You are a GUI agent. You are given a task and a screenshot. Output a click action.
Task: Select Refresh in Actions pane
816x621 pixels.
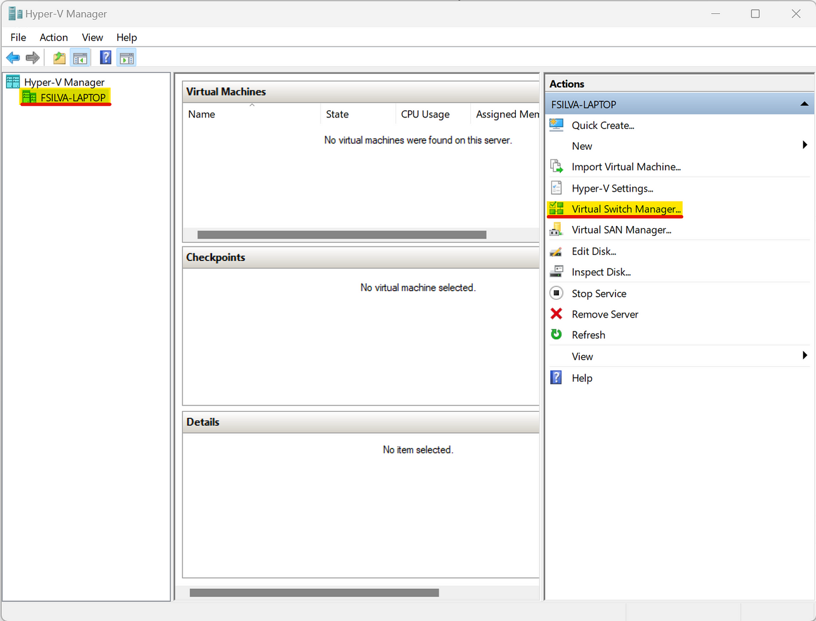pos(588,335)
